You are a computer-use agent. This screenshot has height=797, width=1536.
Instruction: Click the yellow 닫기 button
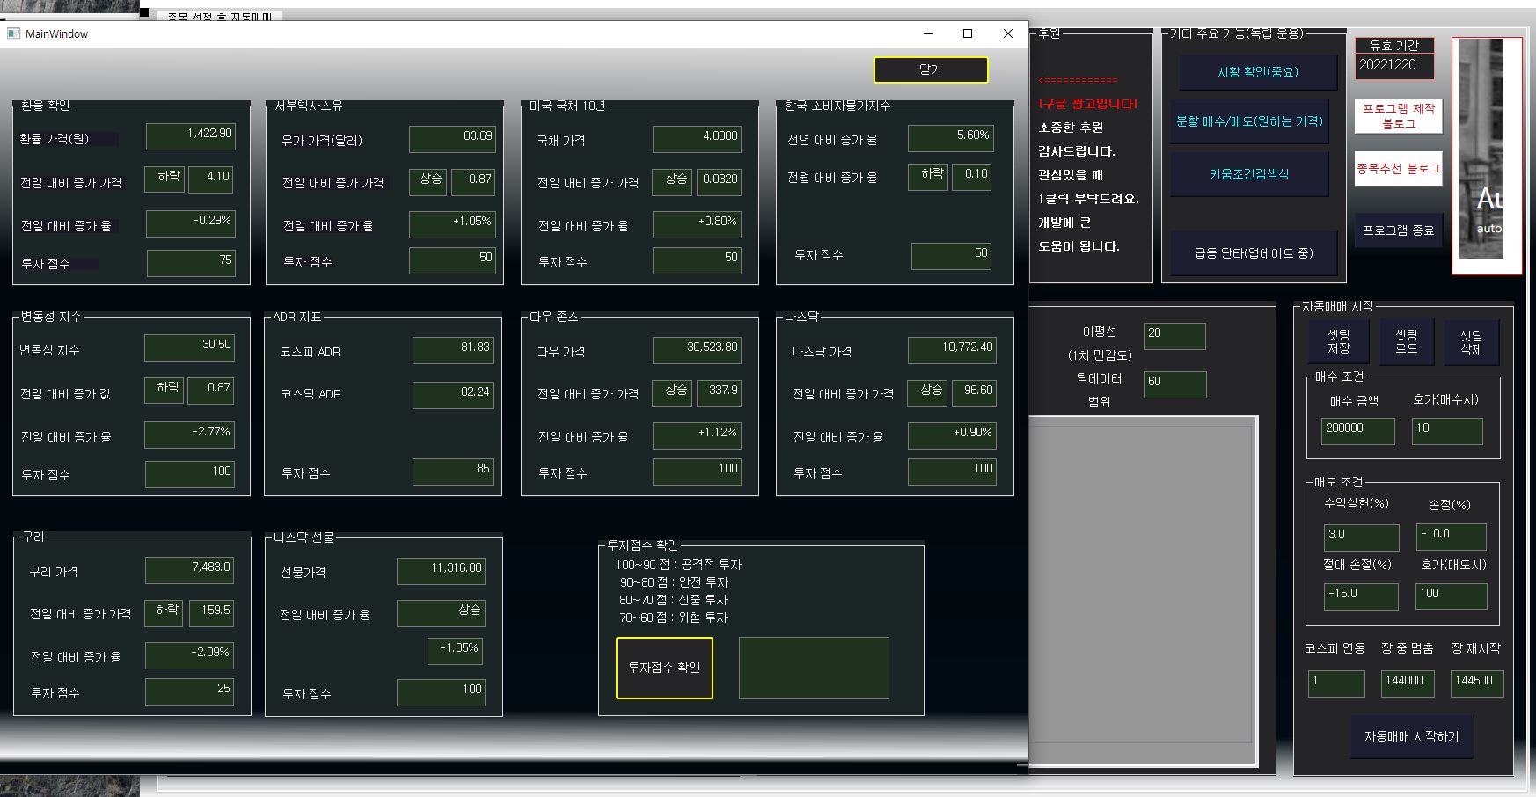(931, 70)
